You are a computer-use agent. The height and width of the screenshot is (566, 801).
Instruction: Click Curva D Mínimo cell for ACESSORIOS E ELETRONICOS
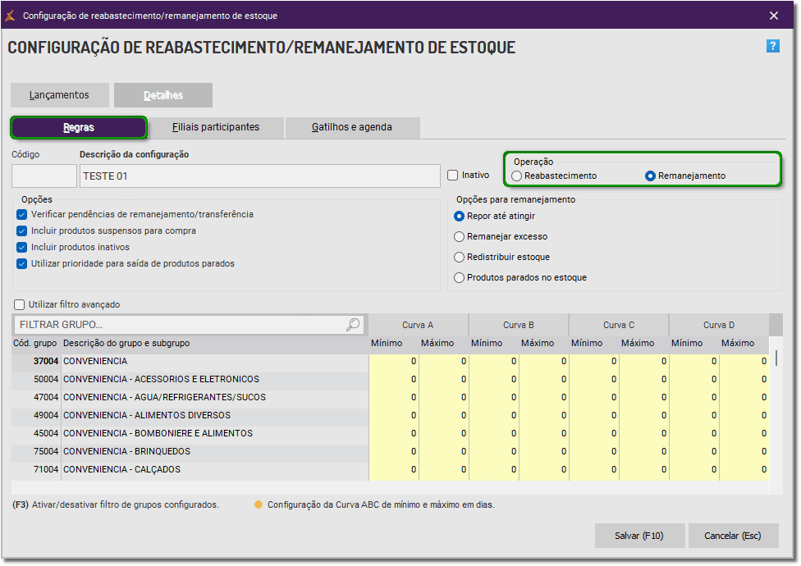click(694, 379)
